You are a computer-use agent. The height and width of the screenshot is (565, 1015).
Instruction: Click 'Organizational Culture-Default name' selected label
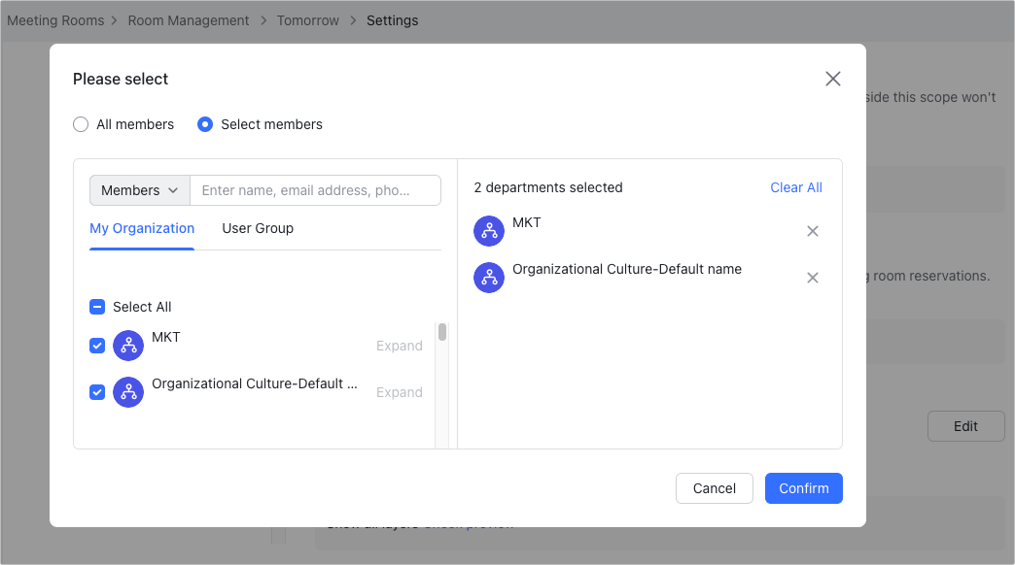[627, 269]
